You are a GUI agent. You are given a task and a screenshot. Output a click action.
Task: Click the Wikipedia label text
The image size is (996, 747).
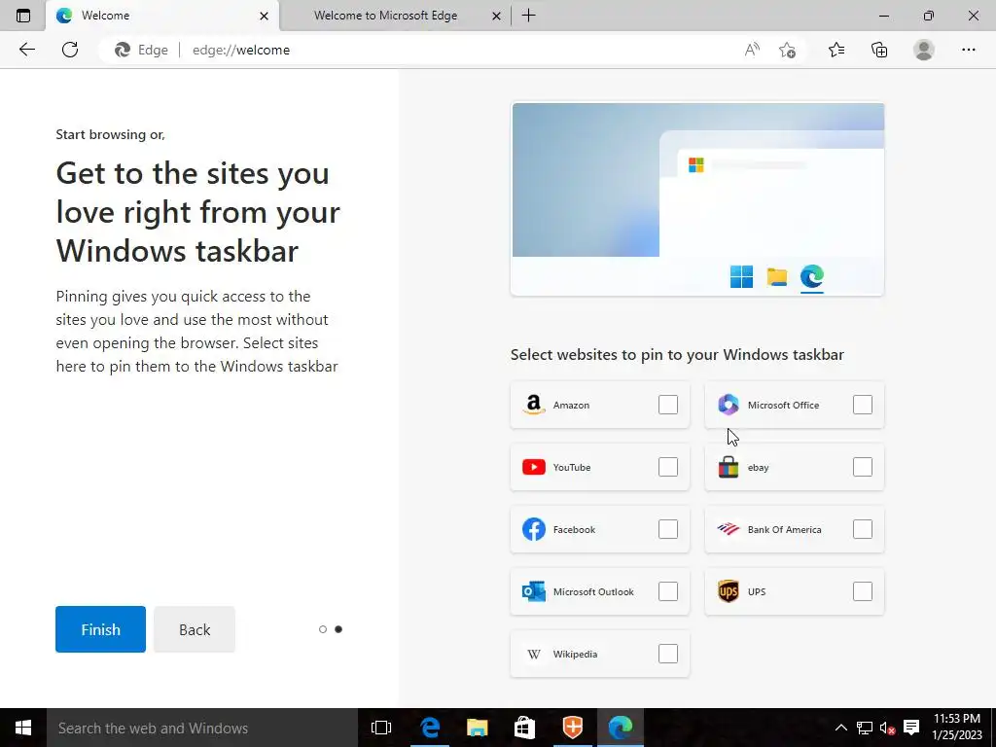coord(575,654)
